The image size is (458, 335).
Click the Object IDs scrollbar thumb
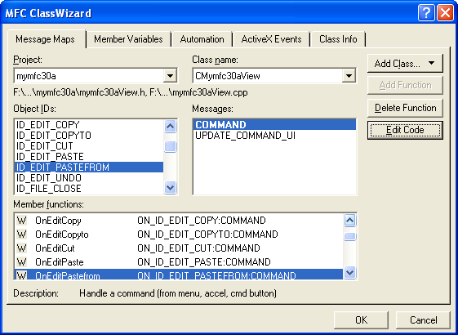[x=171, y=146]
